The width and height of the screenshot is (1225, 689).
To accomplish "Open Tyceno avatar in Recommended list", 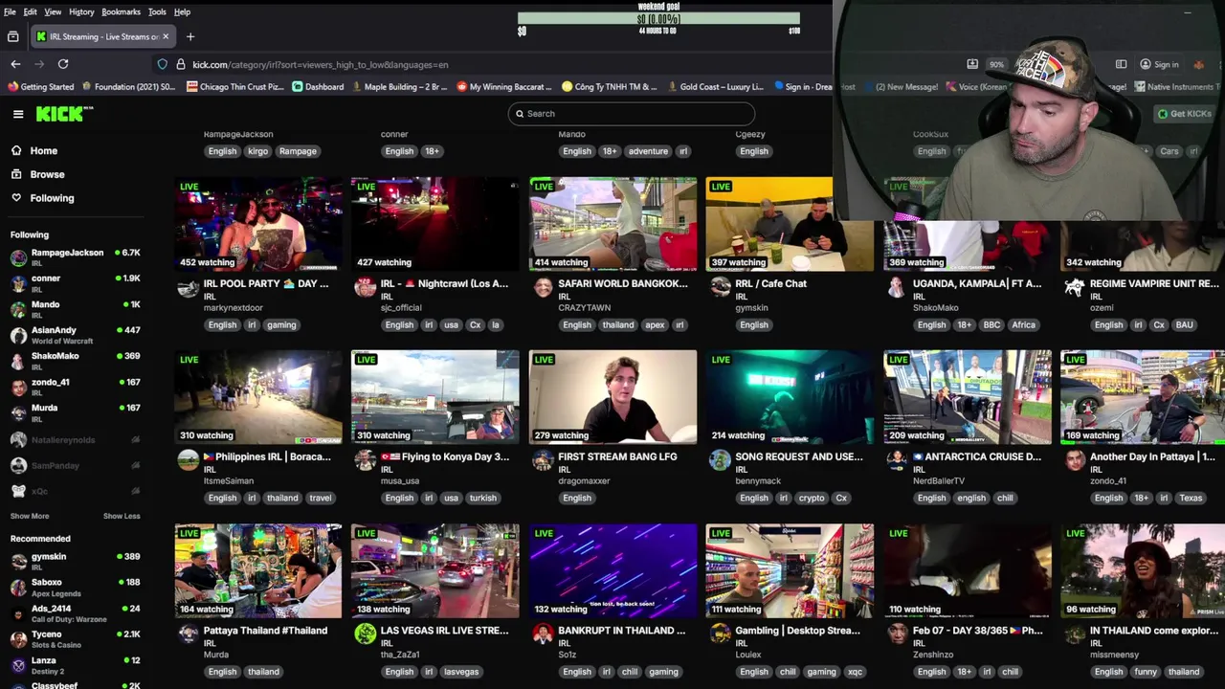I will 18,638.
